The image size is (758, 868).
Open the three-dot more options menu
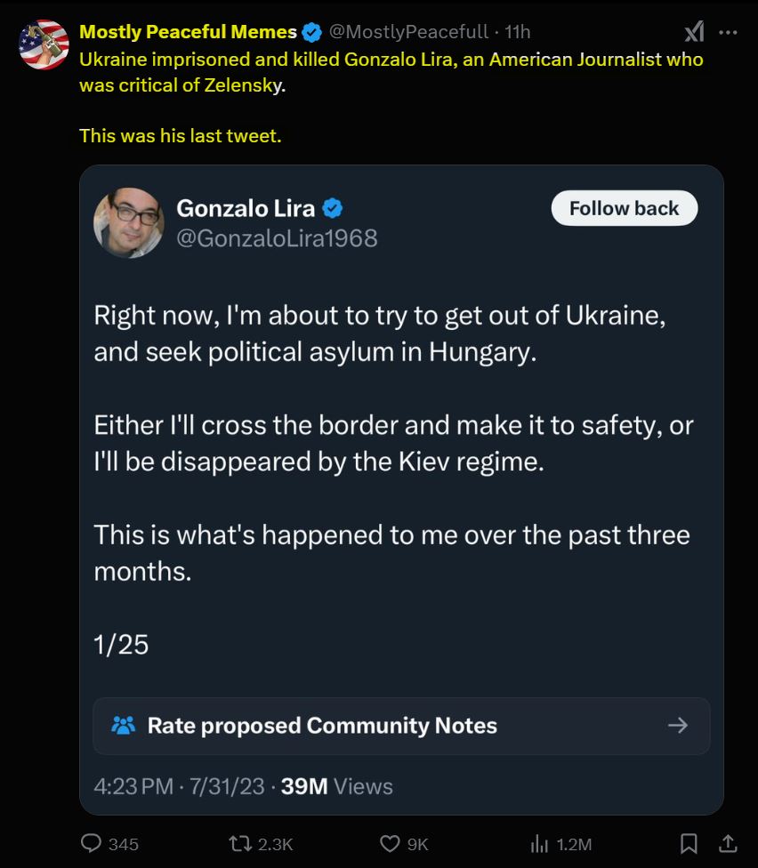click(728, 32)
